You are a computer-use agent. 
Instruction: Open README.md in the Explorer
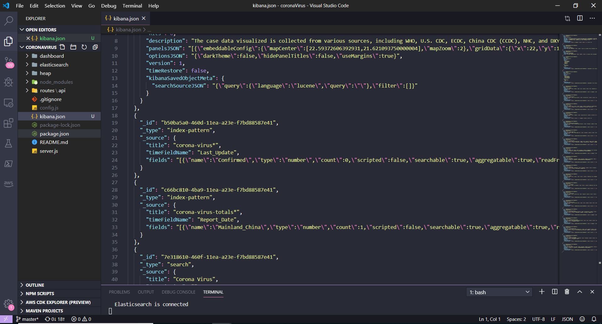pos(59,142)
